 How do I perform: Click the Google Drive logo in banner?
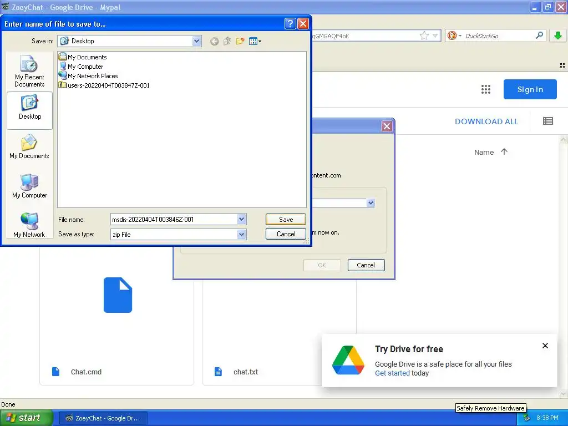point(348,360)
